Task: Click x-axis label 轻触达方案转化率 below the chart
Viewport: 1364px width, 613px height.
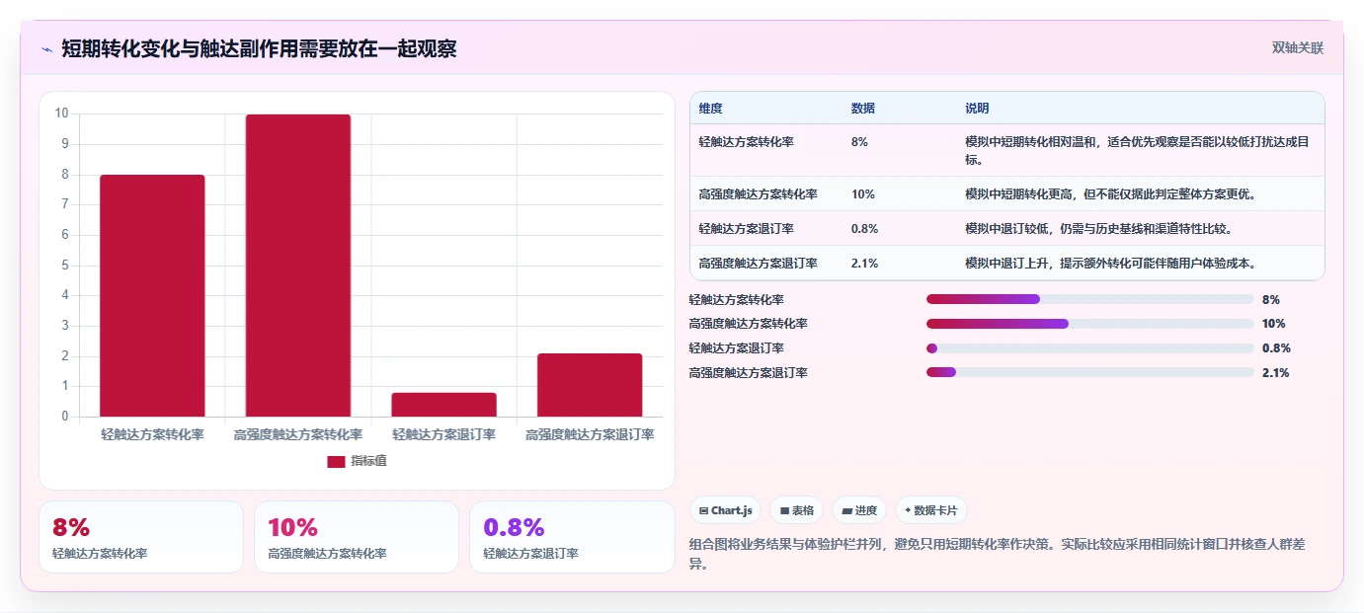Action: 152,434
